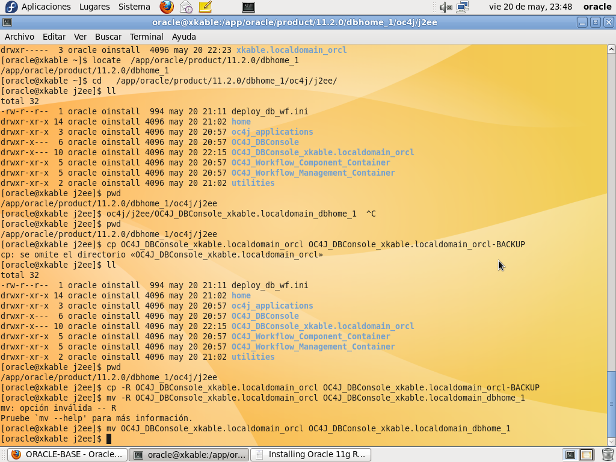Open the Terminal menu
The width and height of the screenshot is (616, 462).
point(147,37)
